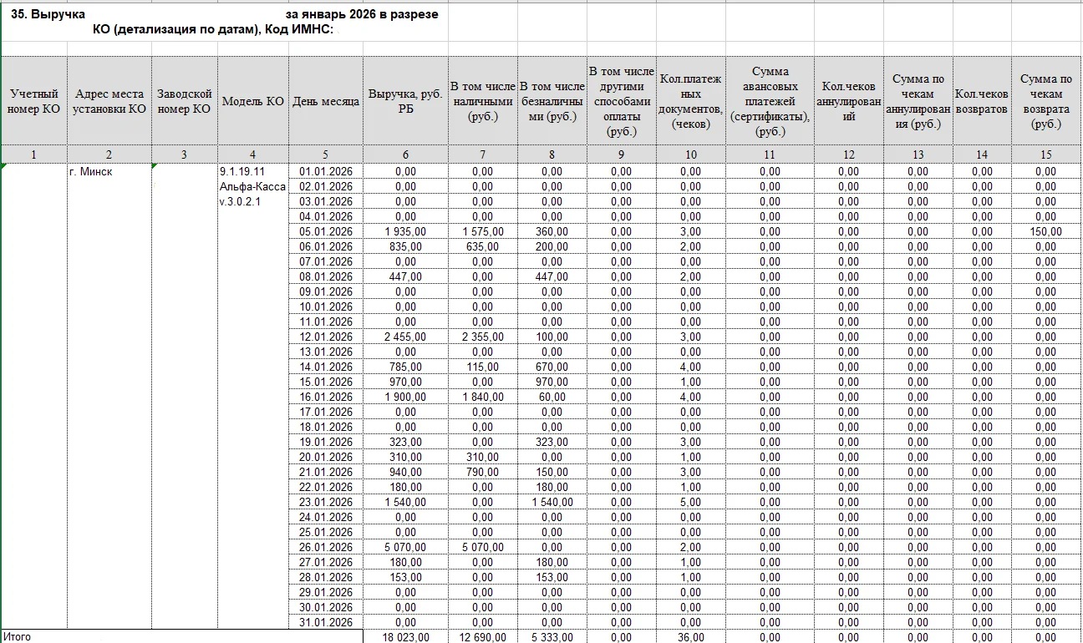Click the date cell 05.01.2026
Screen dimensions: 1083x643
(x=326, y=231)
